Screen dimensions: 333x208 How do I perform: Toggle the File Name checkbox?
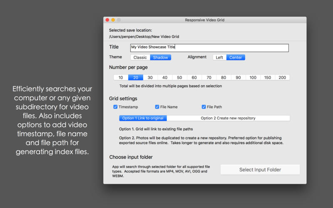point(157,107)
